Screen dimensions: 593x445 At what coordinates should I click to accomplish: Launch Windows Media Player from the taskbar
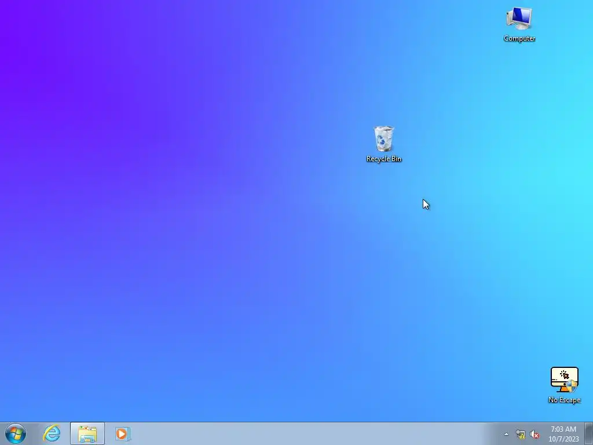point(123,433)
